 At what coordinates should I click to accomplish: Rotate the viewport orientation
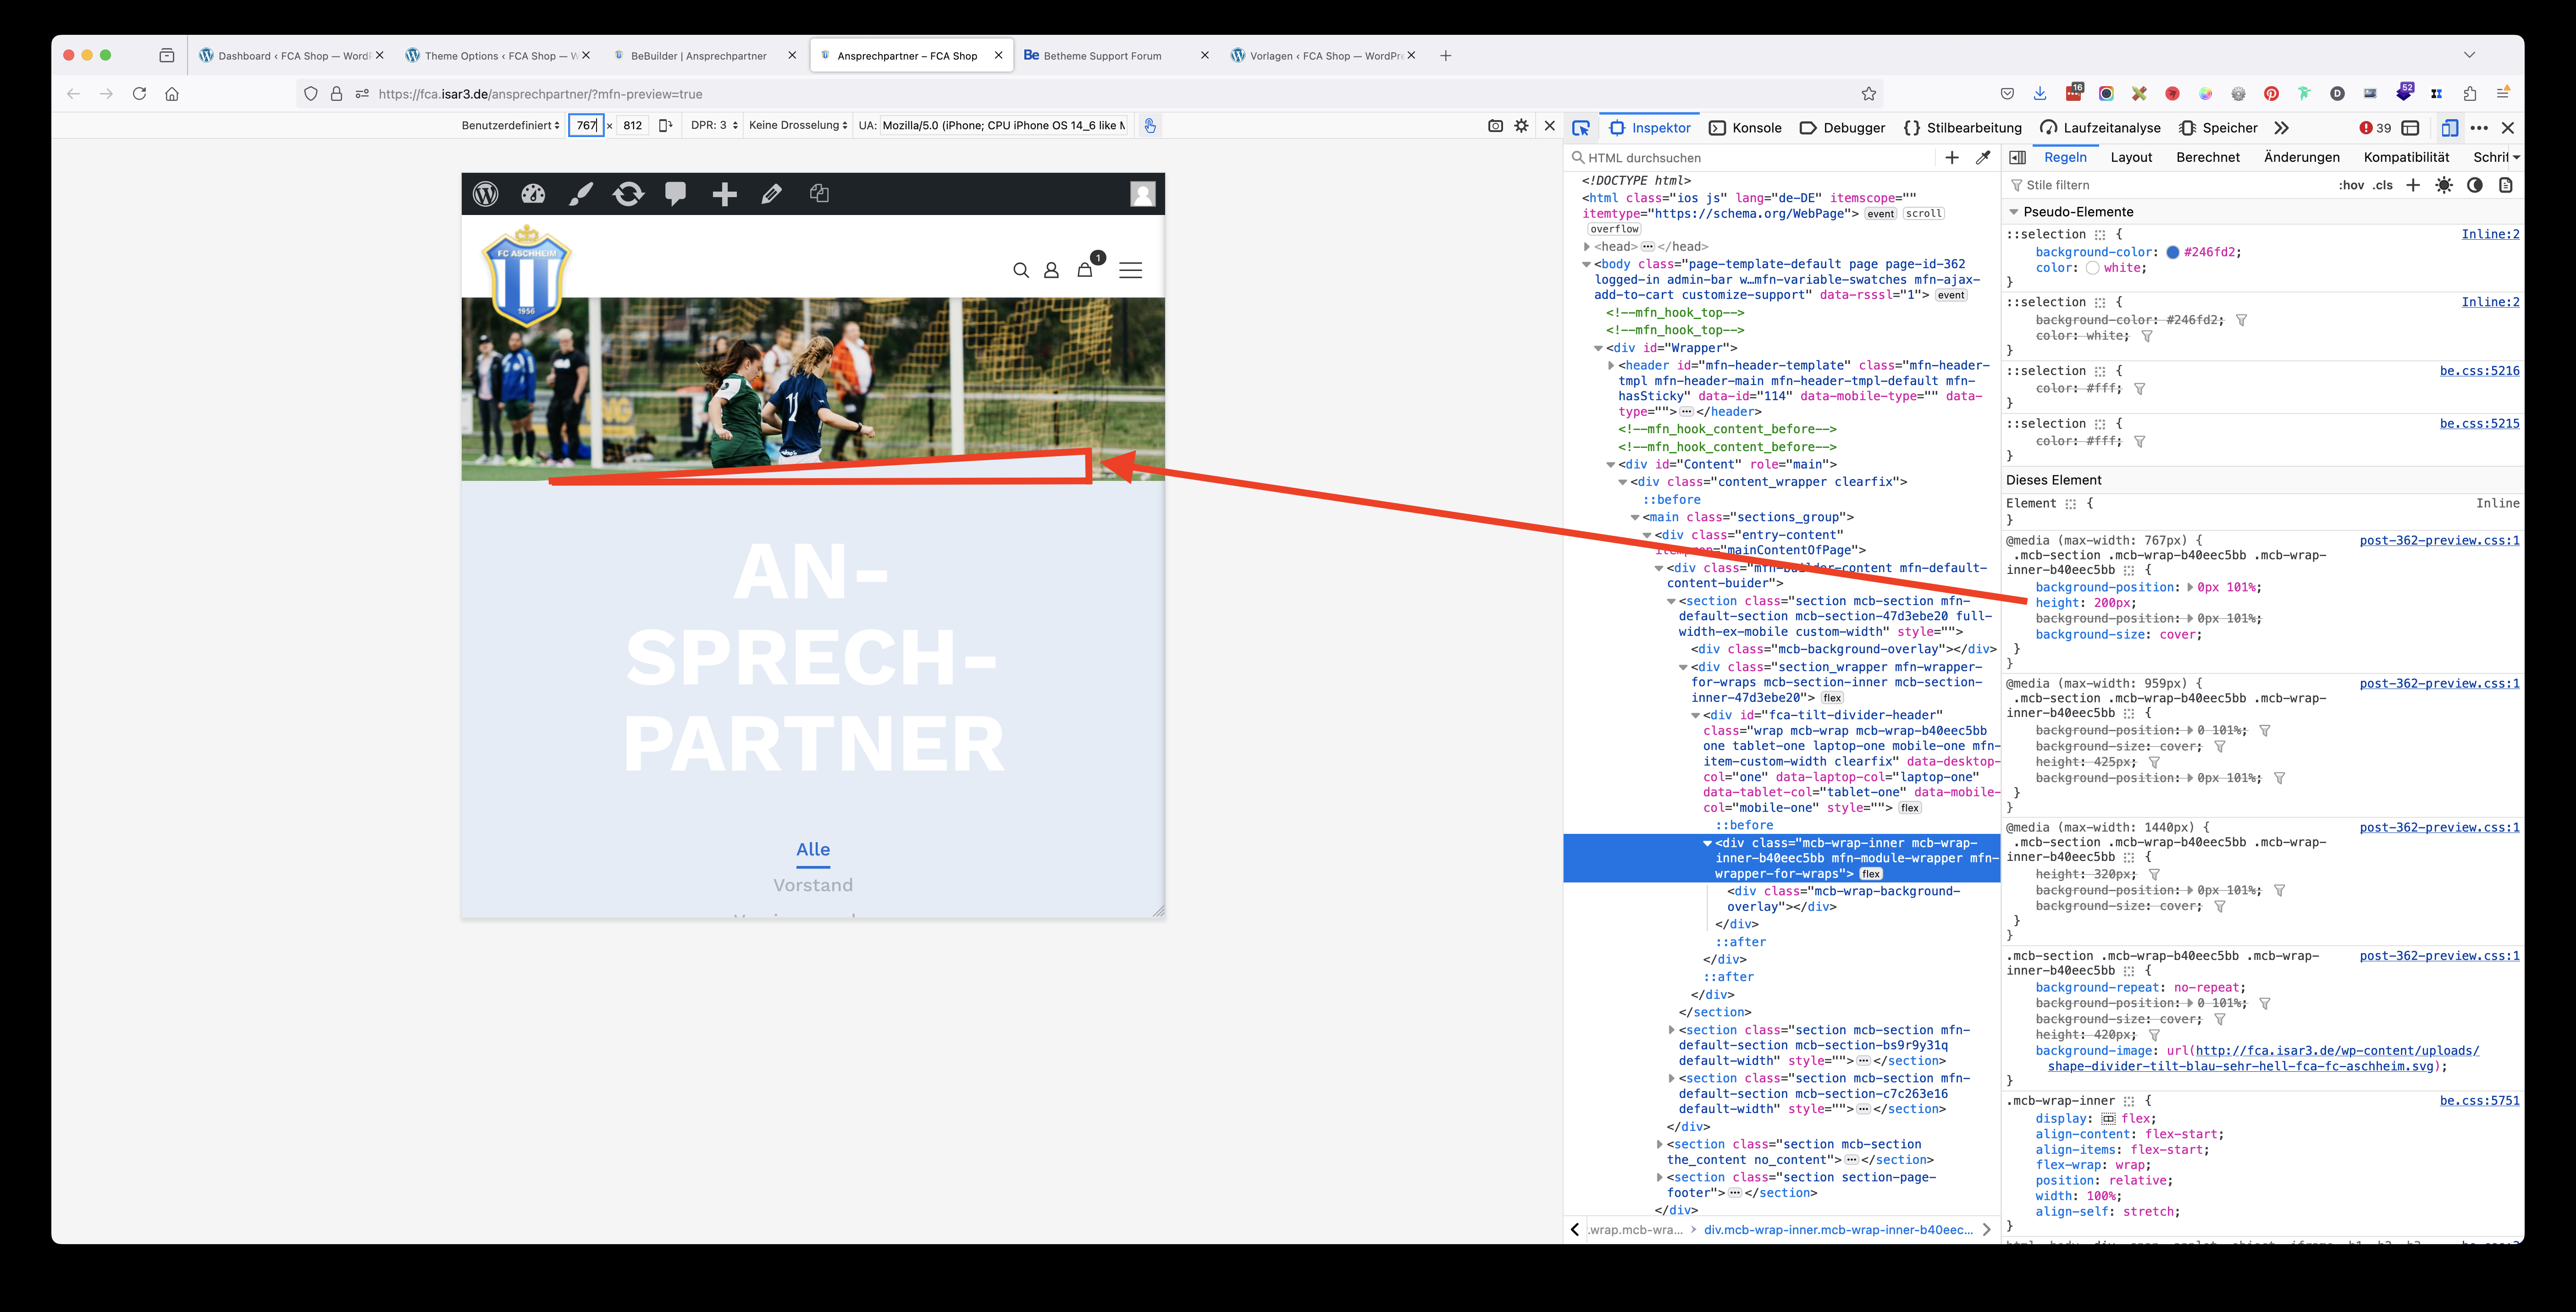click(665, 126)
